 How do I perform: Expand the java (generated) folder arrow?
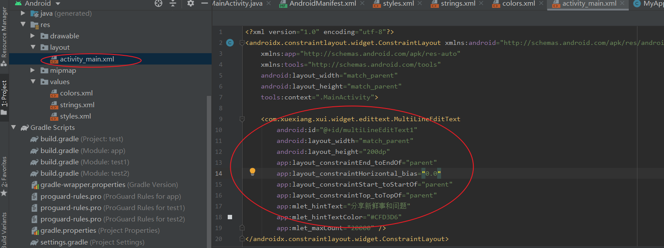[x=23, y=14]
